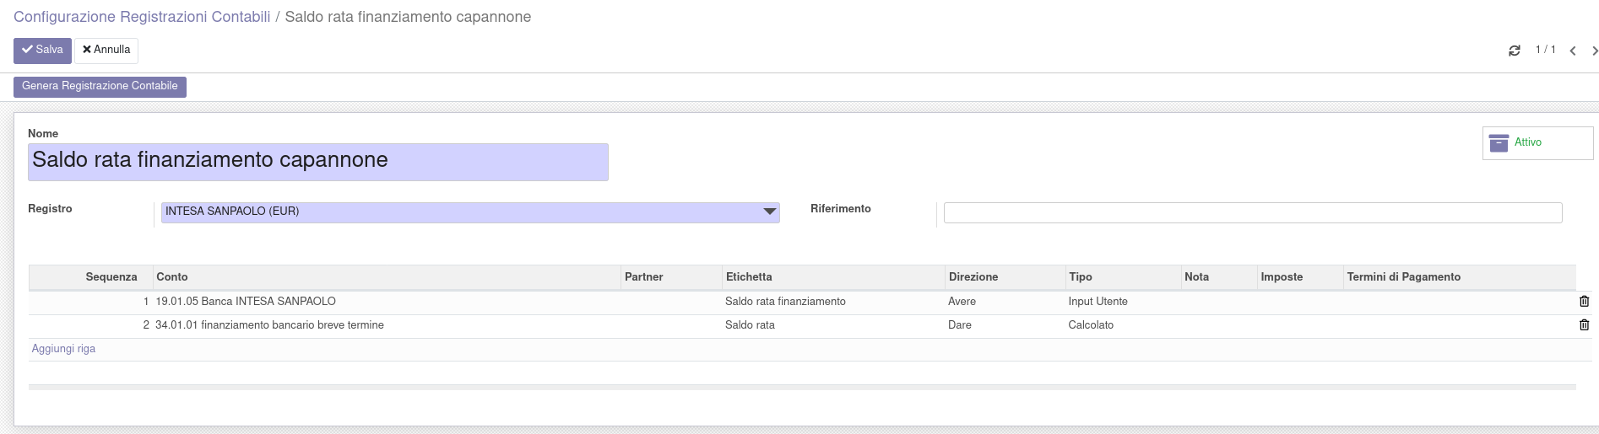Open the Registro dropdown

coord(469,212)
